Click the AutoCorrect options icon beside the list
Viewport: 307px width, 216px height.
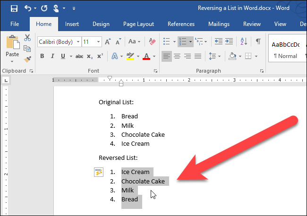pyautogui.click(x=98, y=172)
